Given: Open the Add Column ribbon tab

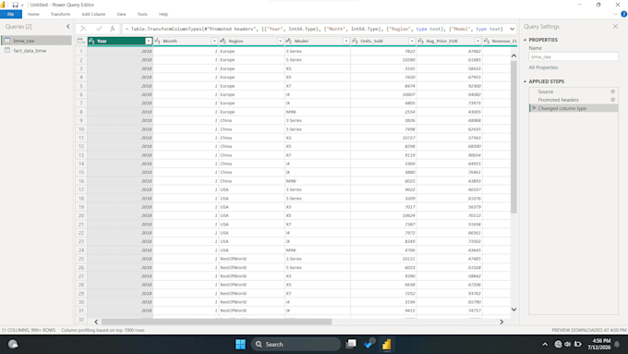Looking at the screenshot, I should point(93,14).
